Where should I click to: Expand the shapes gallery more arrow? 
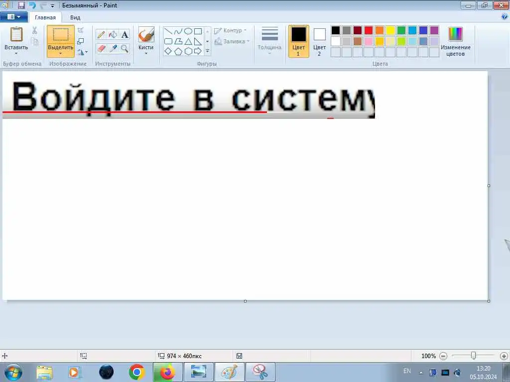[207, 51]
